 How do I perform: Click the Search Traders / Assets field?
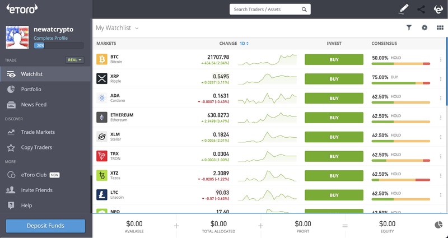[x=269, y=10]
